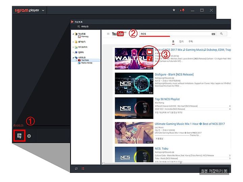
Task: Click the YouTube search magnifier button
Action: 221,34
